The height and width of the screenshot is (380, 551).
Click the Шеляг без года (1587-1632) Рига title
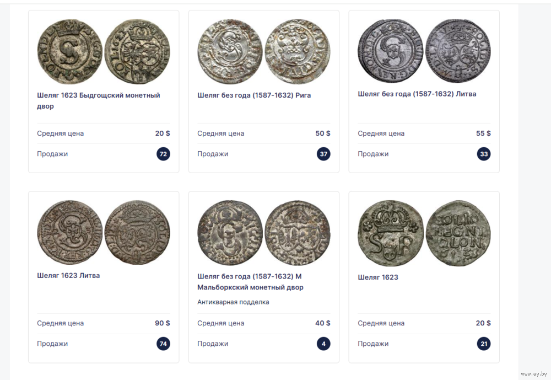click(254, 95)
